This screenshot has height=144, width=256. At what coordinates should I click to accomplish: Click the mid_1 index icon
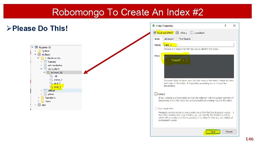[51, 83]
